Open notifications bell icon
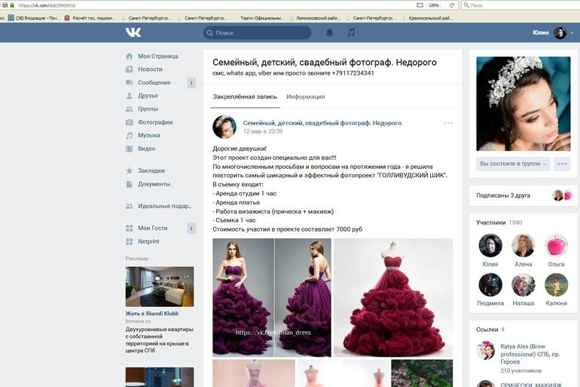 [329, 32]
